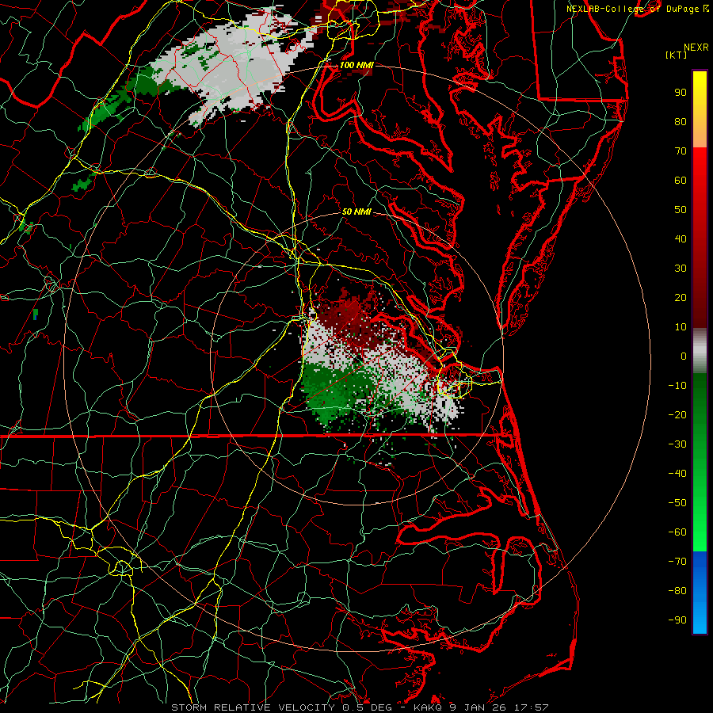Click the -90 value on the velocity scale
This screenshot has width=713, height=713.
click(677, 620)
